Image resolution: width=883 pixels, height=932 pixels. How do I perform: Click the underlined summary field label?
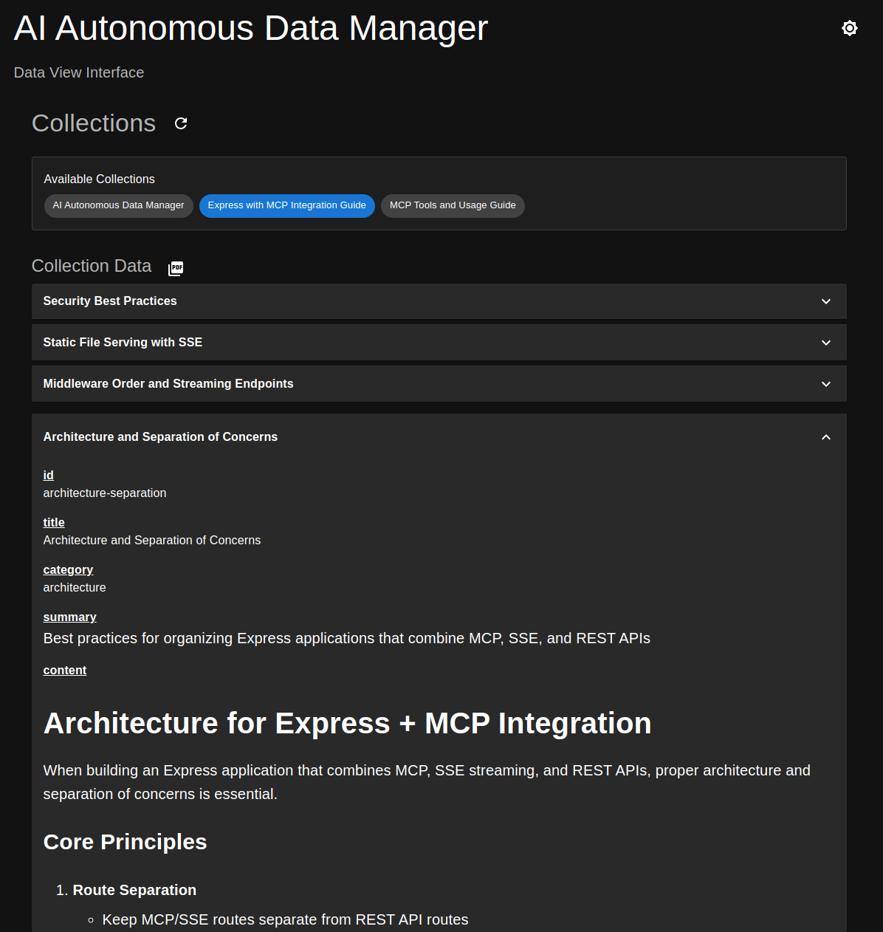(x=70, y=617)
